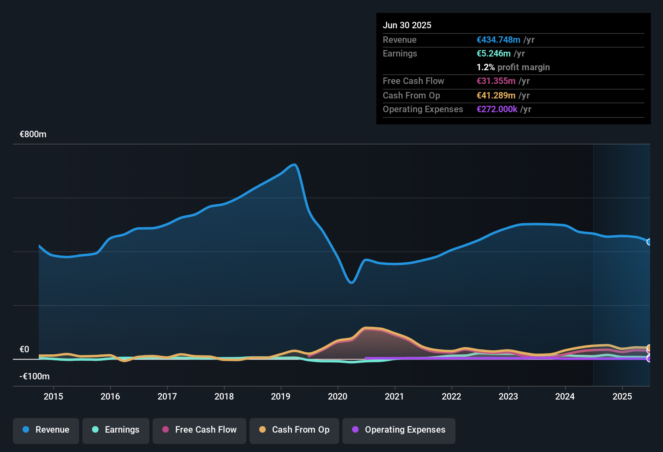Click the purple Operating Expenses legend dot
This screenshot has height=452, width=663.
(355, 430)
